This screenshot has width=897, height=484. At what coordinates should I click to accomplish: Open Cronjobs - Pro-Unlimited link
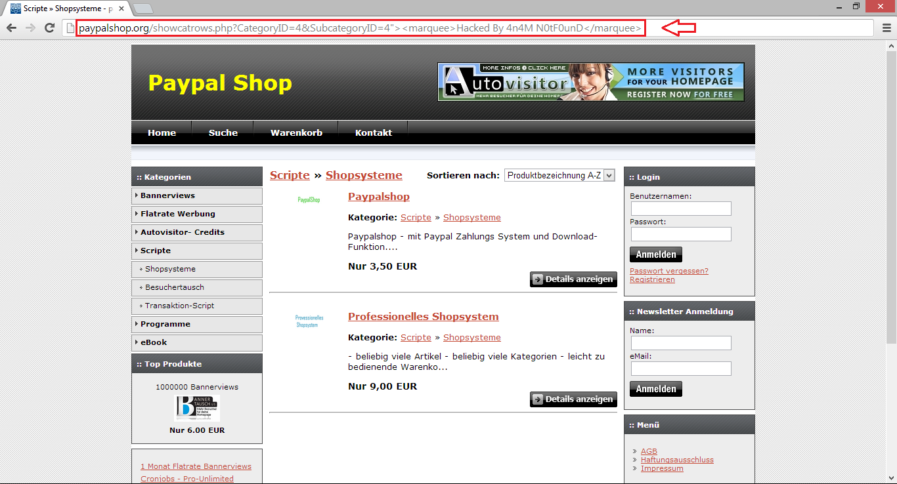click(187, 479)
